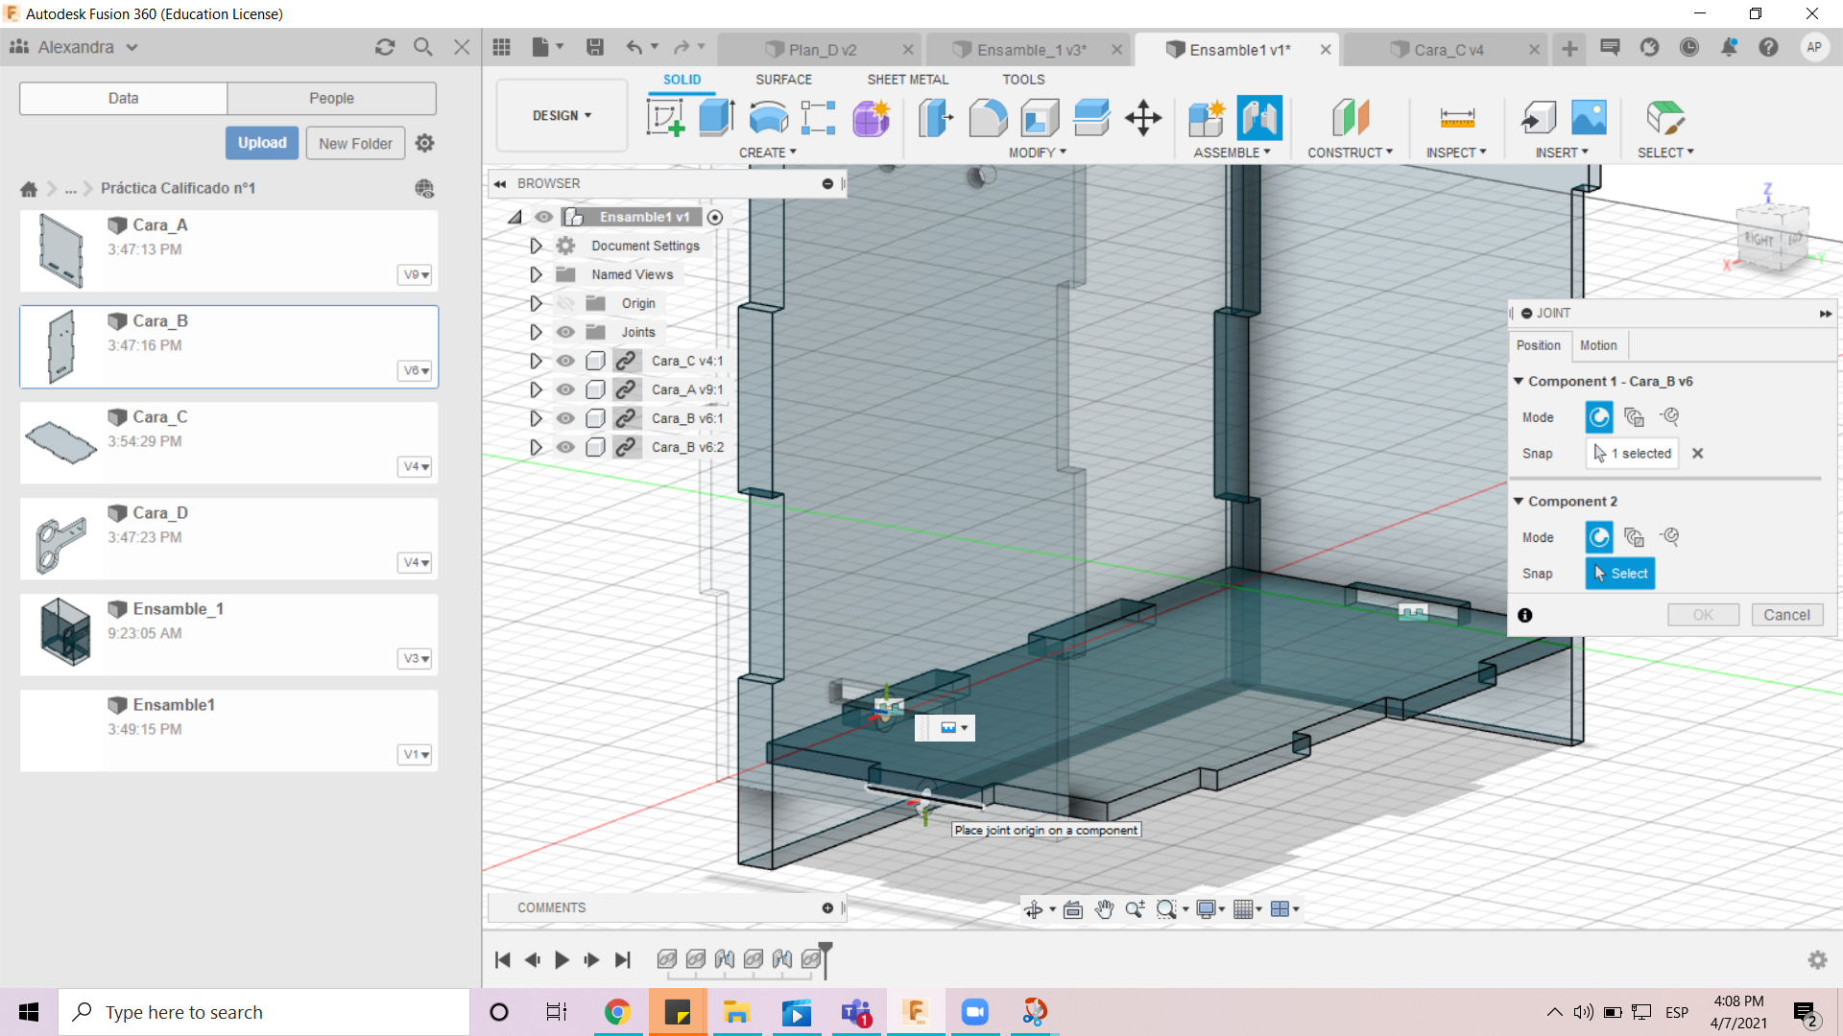Expand the Named Views section

tap(533, 274)
